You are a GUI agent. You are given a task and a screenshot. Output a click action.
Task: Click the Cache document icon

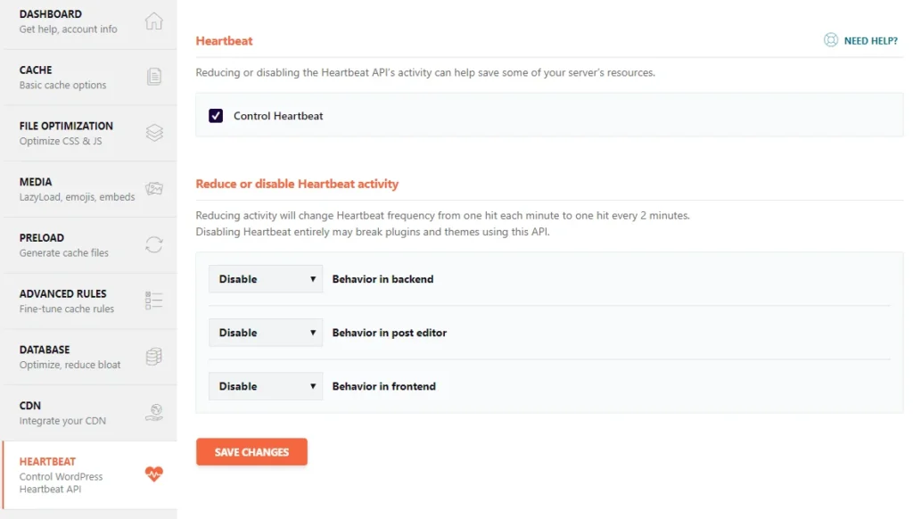click(x=154, y=77)
